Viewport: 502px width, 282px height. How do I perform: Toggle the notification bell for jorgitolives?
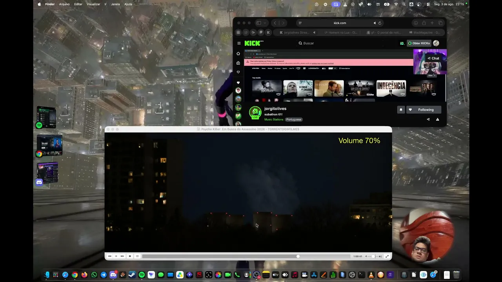click(401, 110)
